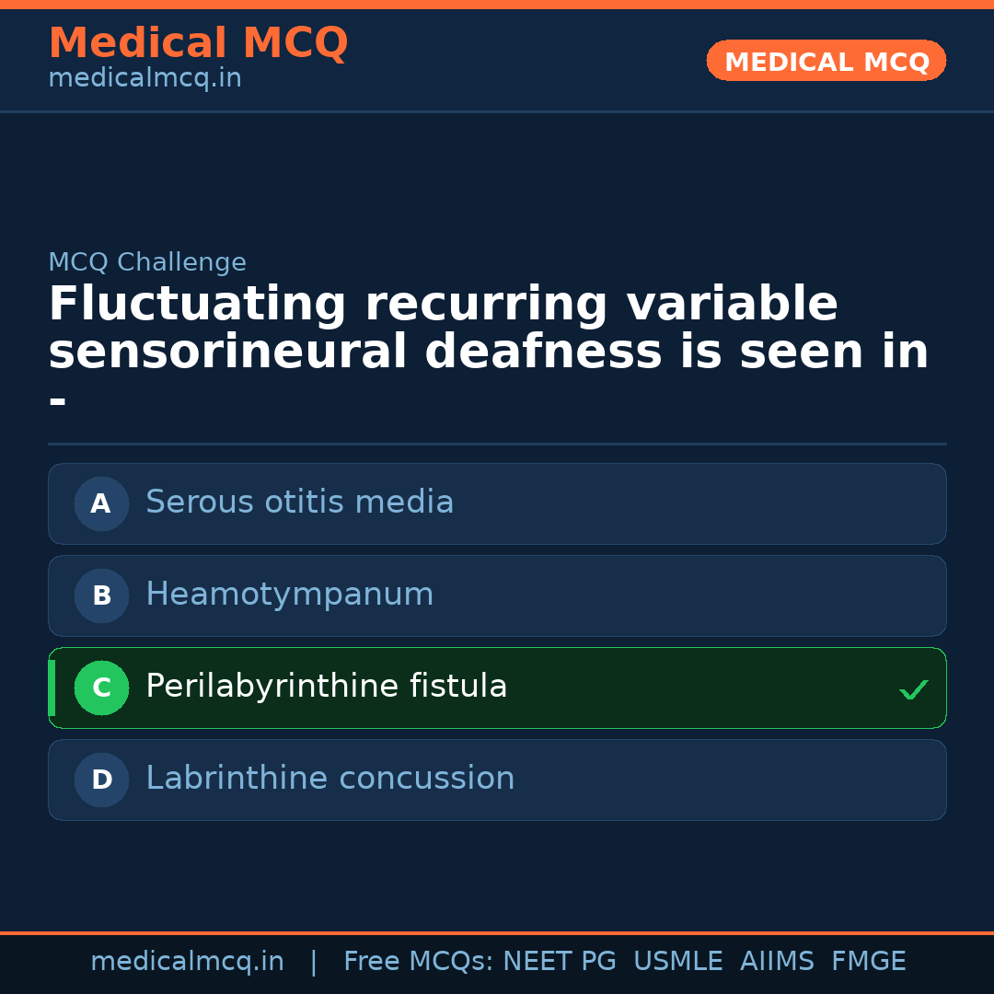994x994 pixels.
Task: Select the Heamotympanum answer
Action: click(289, 595)
